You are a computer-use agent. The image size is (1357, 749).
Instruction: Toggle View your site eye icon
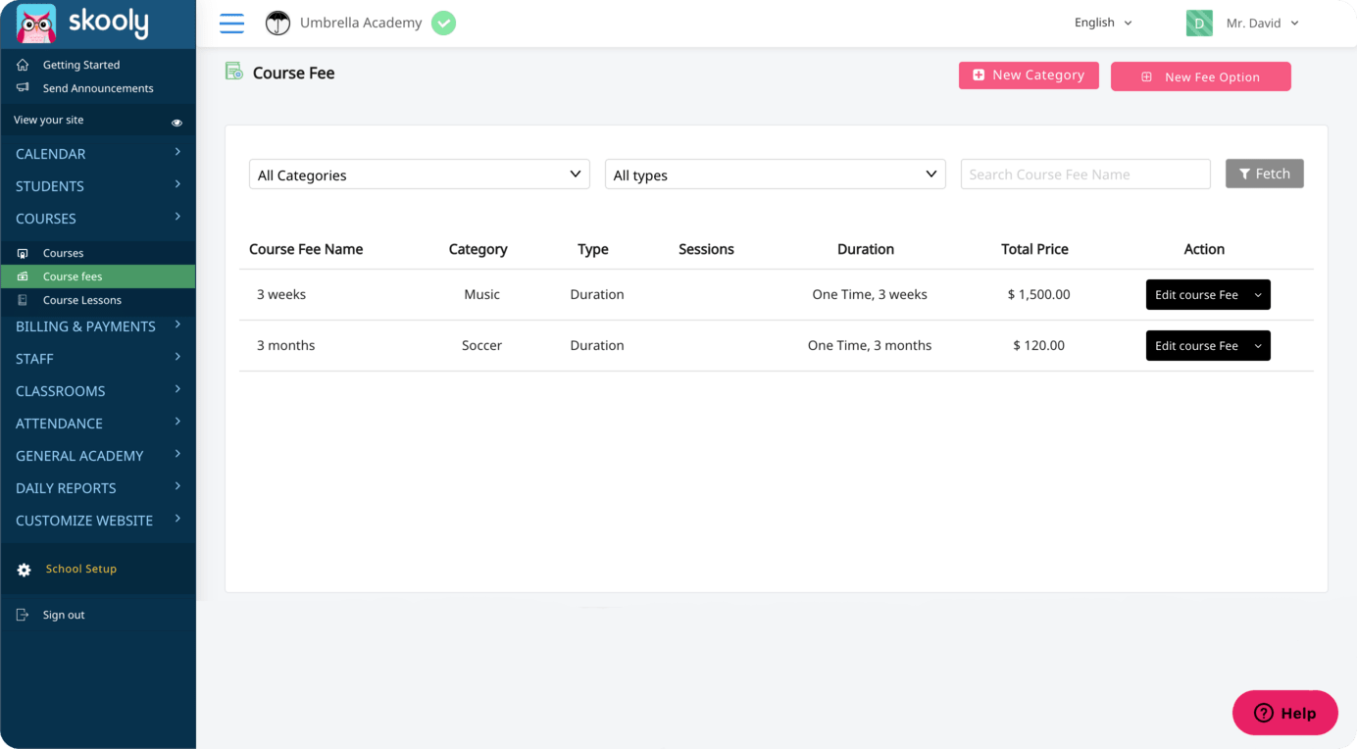click(x=177, y=123)
